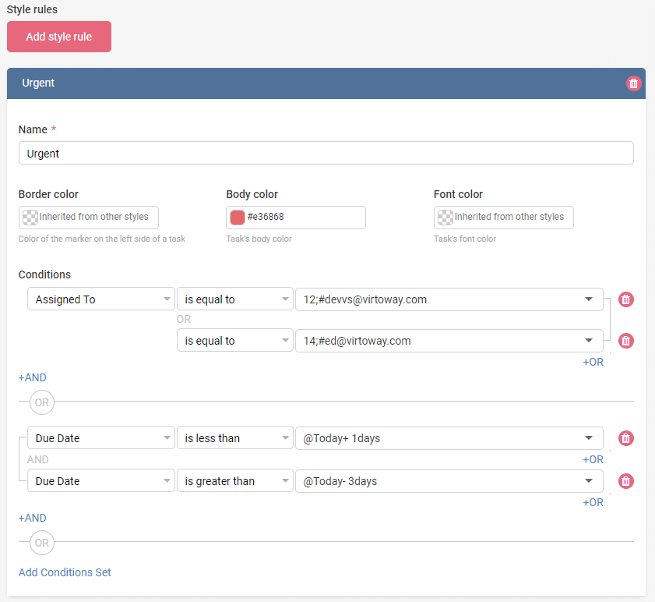
Task: Open the 12;#devvs@virtoway.com value dropdown
Action: 449,299
